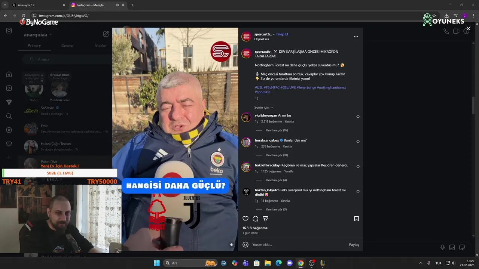The image size is (479, 269).
Task: Like yigitdoyurgan's comment
Action: point(358,117)
